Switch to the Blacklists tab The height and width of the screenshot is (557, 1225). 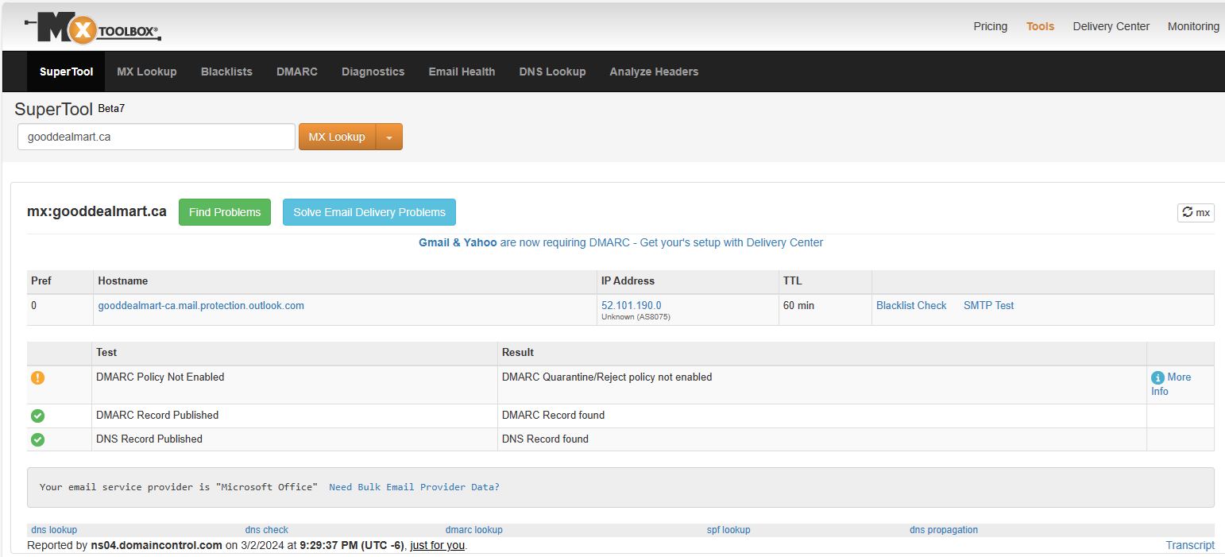[226, 72]
